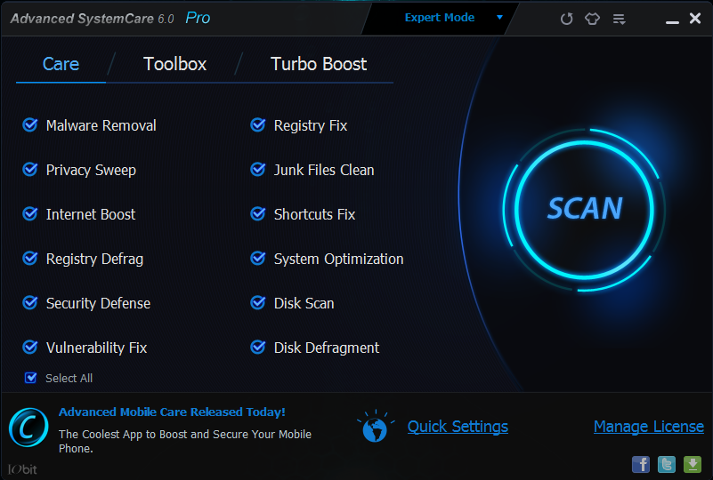Switch to the Toolbox tab
Image resolution: width=713 pixels, height=480 pixels.
tap(175, 64)
